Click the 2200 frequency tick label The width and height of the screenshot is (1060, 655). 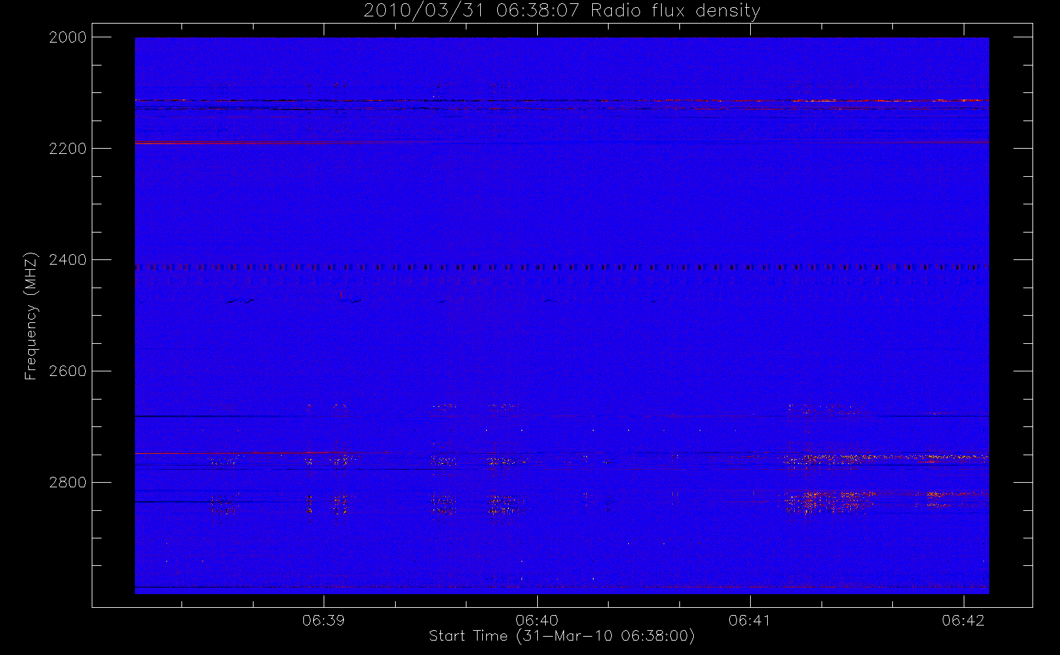tap(68, 149)
